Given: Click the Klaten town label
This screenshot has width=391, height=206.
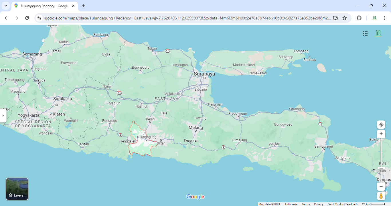Looking at the screenshot, I should click(x=58, y=114).
